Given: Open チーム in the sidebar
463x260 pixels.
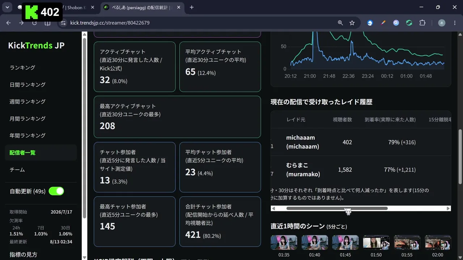Looking at the screenshot, I should 41,169.
